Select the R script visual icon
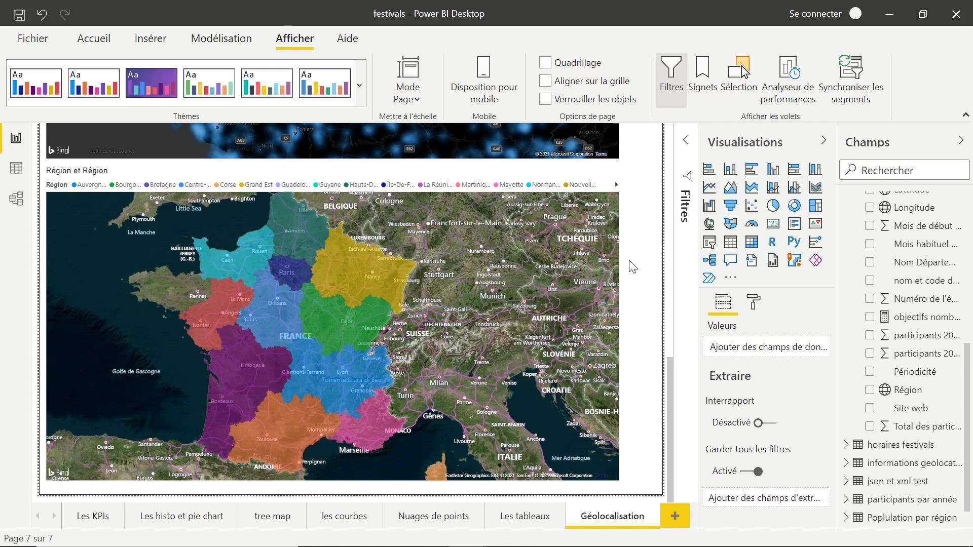Viewport: 973px width, 547px height. (x=773, y=242)
